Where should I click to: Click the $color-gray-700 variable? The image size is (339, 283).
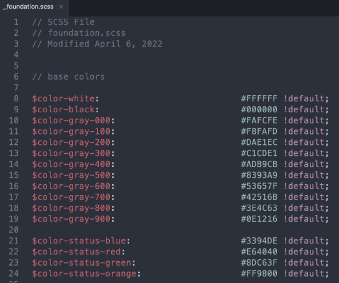pos(71,197)
